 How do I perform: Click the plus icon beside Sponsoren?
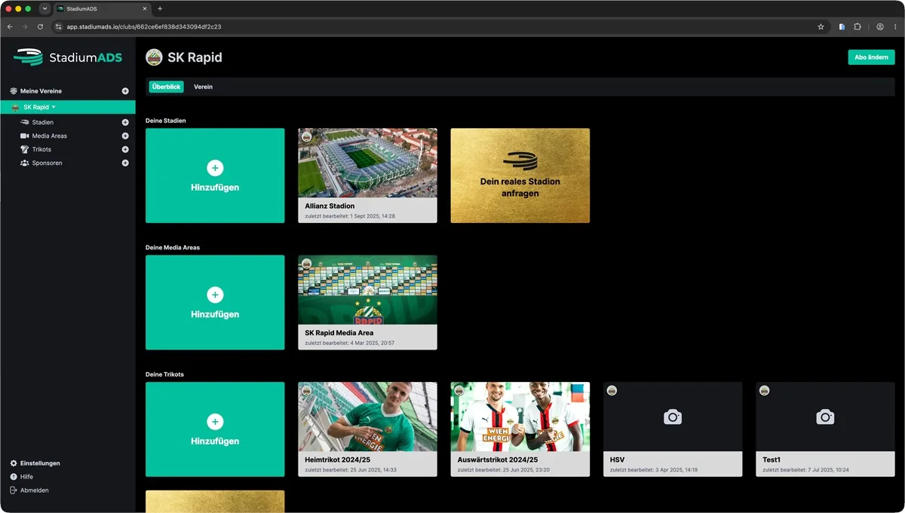tap(125, 163)
